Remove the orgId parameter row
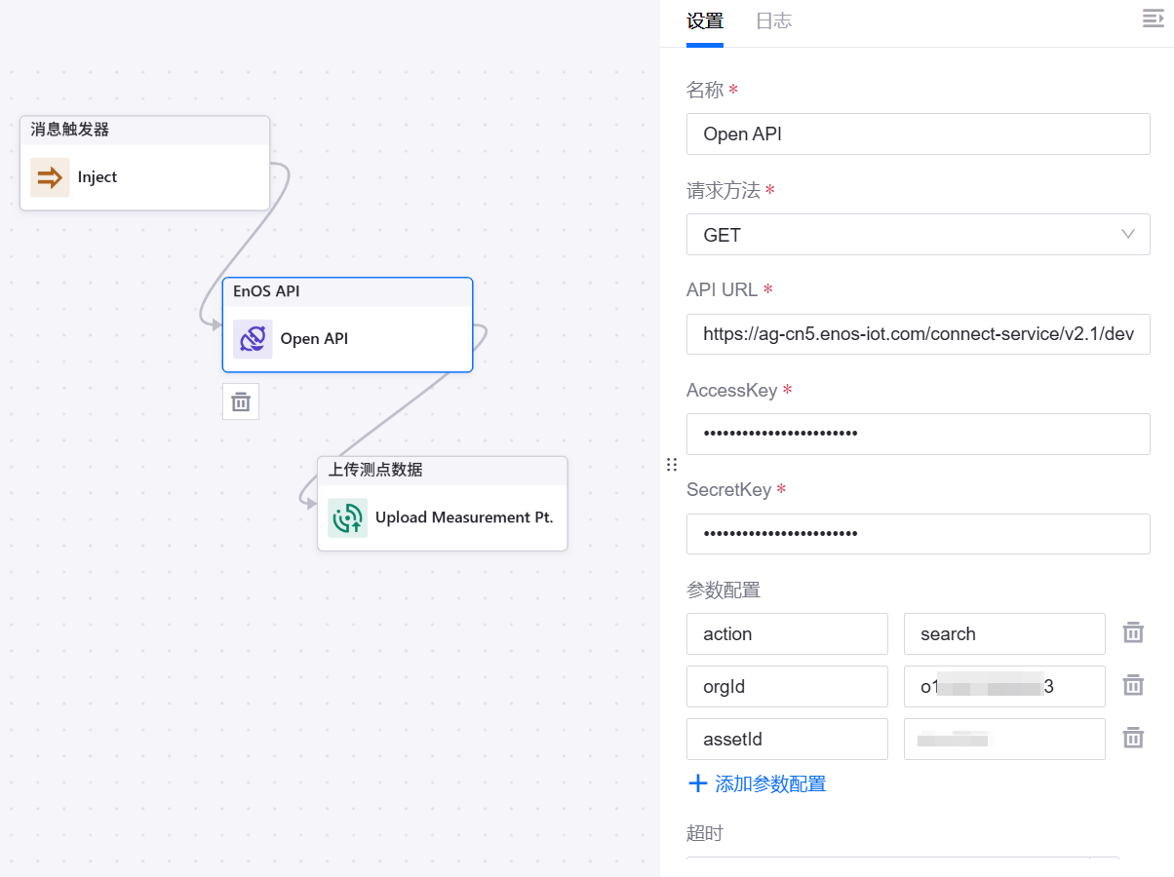The width and height of the screenshot is (1174, 877). click(x=1133, y=686)
